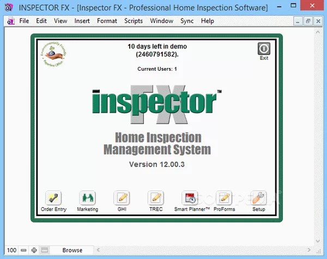The height and width of the screenshot is (259, 327).
Task: Zoom out with the minus icon
Action: tap(23, 250)
